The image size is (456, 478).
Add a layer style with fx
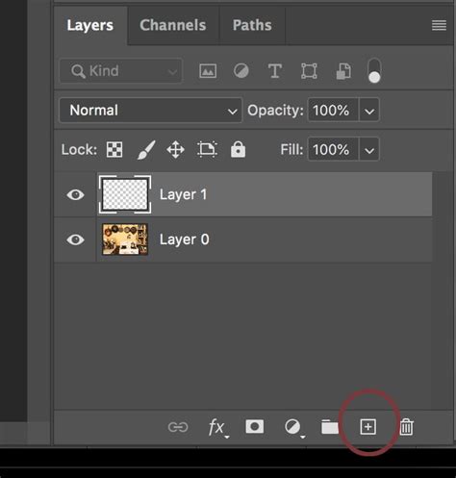[x=218, y=428]
